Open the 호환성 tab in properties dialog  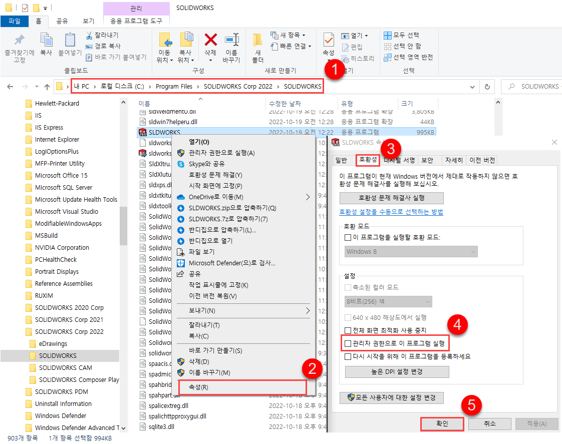coord(368,160)
